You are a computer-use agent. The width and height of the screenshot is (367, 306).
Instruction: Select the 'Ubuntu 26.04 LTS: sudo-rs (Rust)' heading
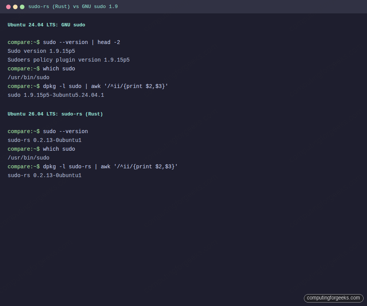(x=55, y=114)
